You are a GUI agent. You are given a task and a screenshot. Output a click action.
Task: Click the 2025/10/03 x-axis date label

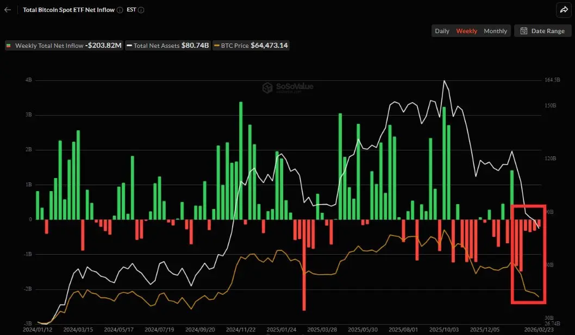(443, 330)
